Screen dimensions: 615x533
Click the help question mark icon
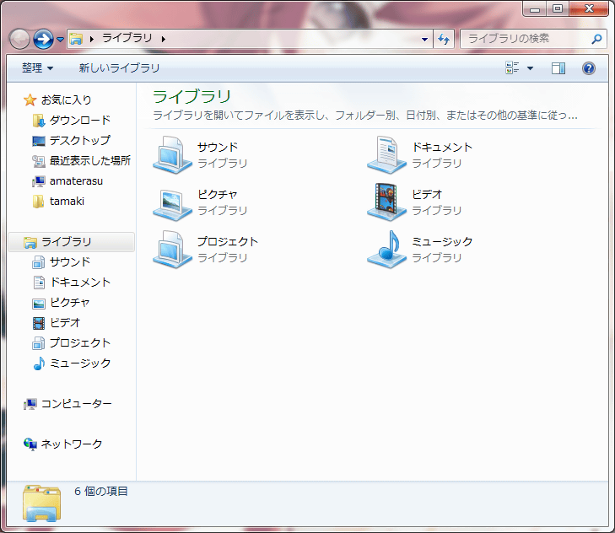(589, 68)
